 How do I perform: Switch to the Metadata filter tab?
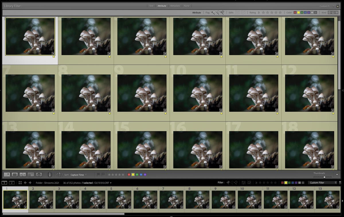coord(175,6)
